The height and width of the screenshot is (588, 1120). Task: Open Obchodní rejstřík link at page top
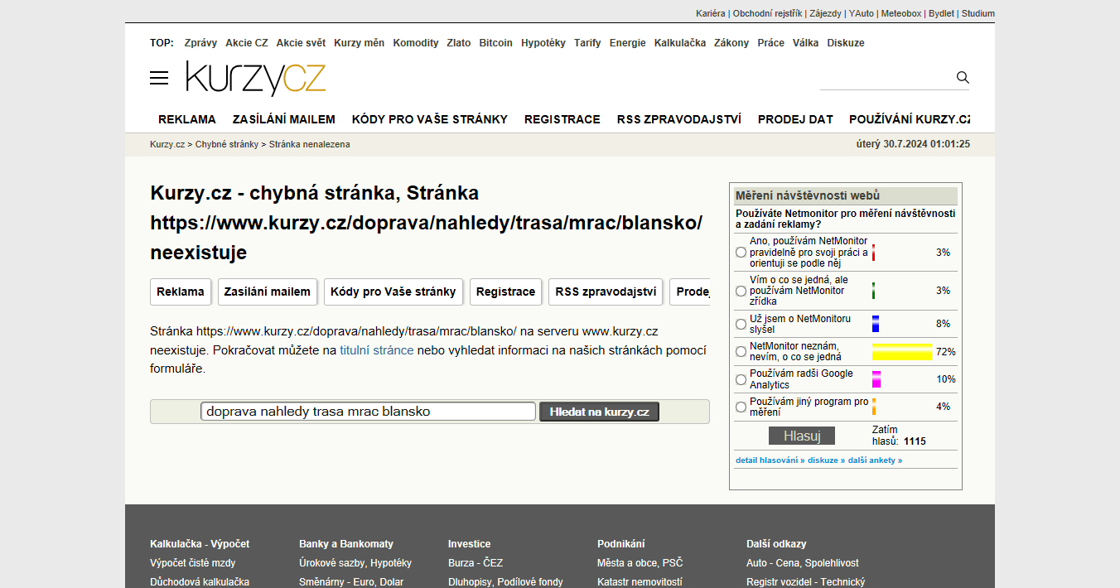pos(767,13)
